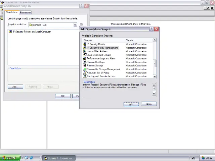Select the Local Users and Groups row text
Screen dimensions: 215x161
[x=99, y=55]
